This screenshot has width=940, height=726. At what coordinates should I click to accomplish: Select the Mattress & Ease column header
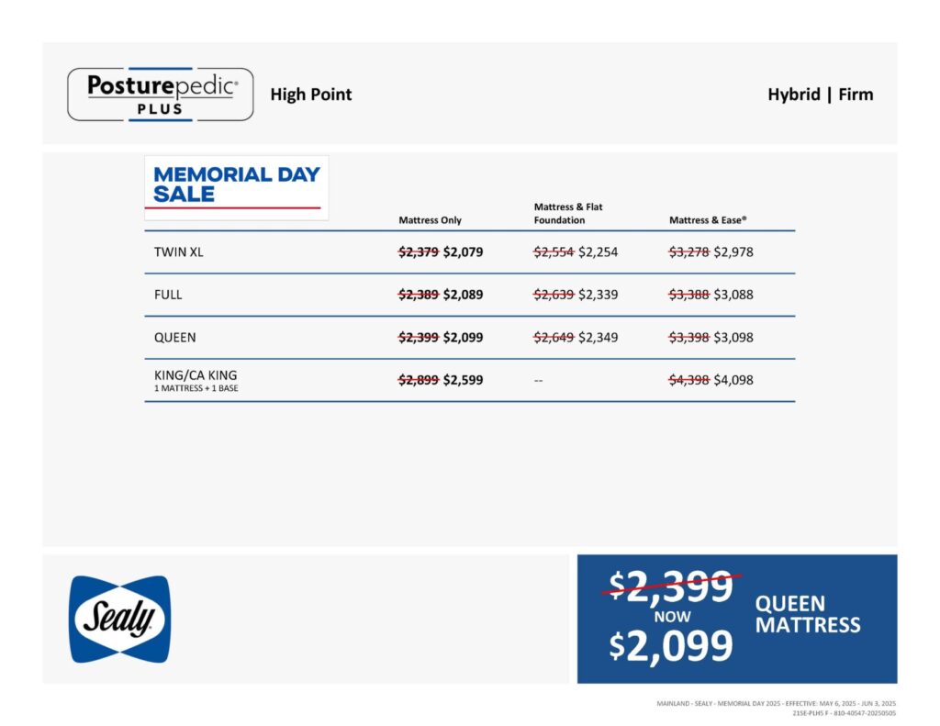[708, 220]
